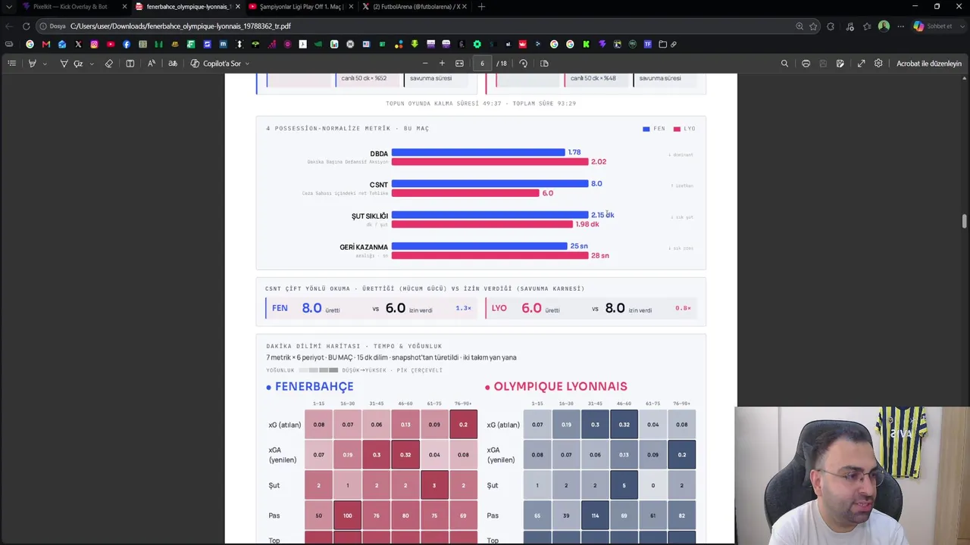The width and height of the screenshot is (970, 545).
Task: Click the red LYO legend swatch
Action: [677, 129]
